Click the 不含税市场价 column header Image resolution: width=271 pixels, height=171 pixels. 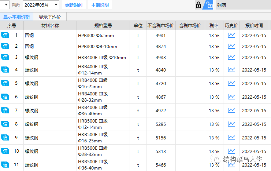click(161, 26)
